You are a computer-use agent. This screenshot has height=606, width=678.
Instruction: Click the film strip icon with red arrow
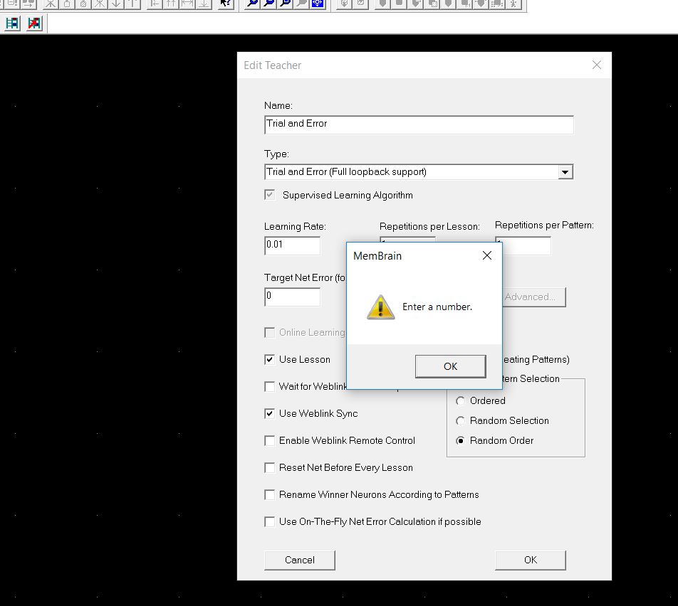pyautogui.click(x=34, y=23)
